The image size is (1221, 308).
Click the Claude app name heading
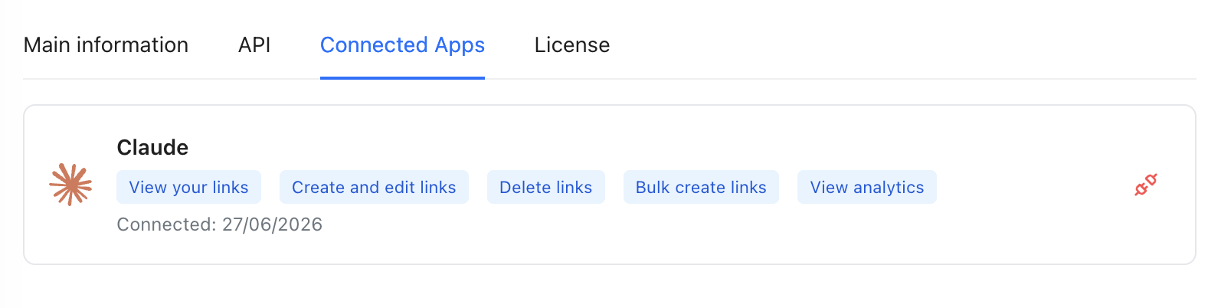(152, 147)
